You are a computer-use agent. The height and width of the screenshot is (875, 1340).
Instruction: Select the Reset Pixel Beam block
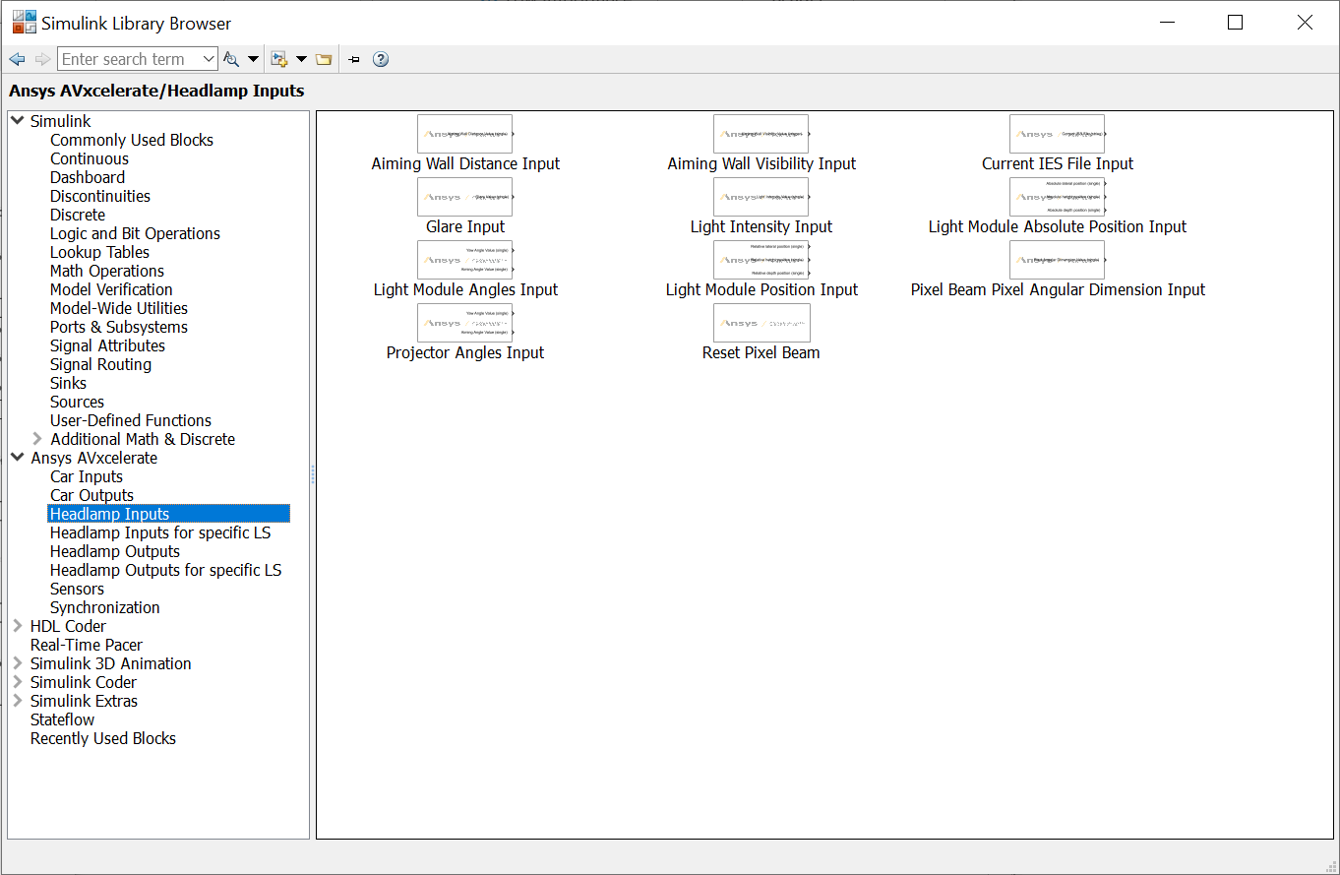pyautogui.click(x=761, y=323)
